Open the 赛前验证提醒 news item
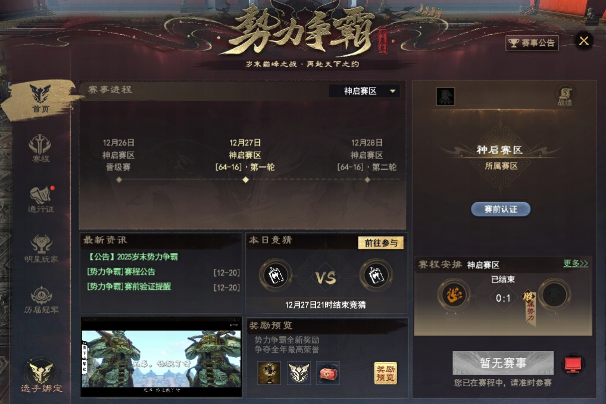This screenshot has width=606, height=404. [129, 287]
